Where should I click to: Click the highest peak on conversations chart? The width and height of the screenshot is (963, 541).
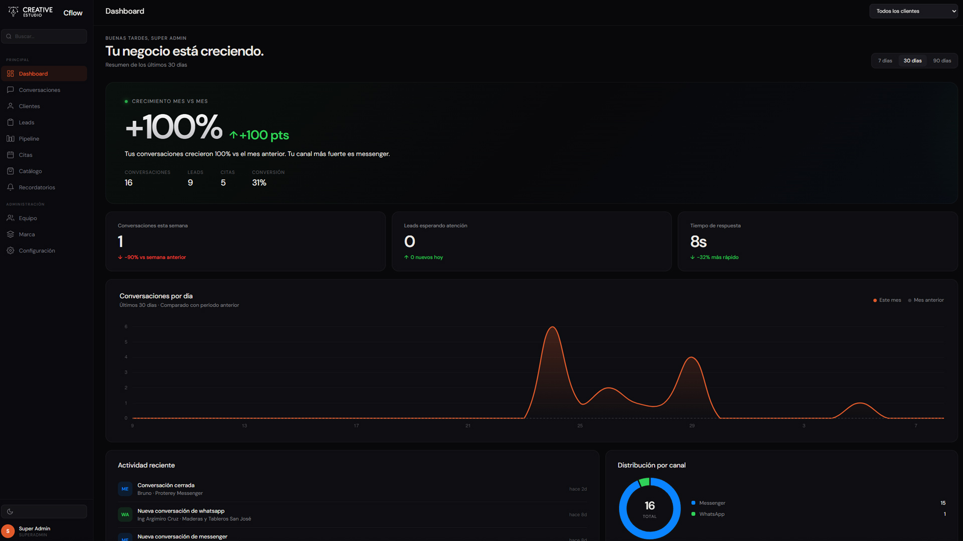(552, 327)
